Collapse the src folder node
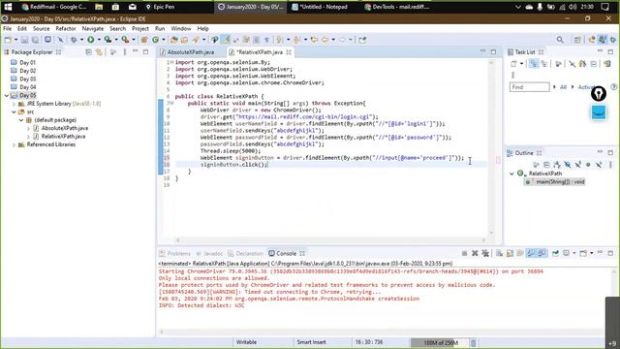 [x=14, y=112]
